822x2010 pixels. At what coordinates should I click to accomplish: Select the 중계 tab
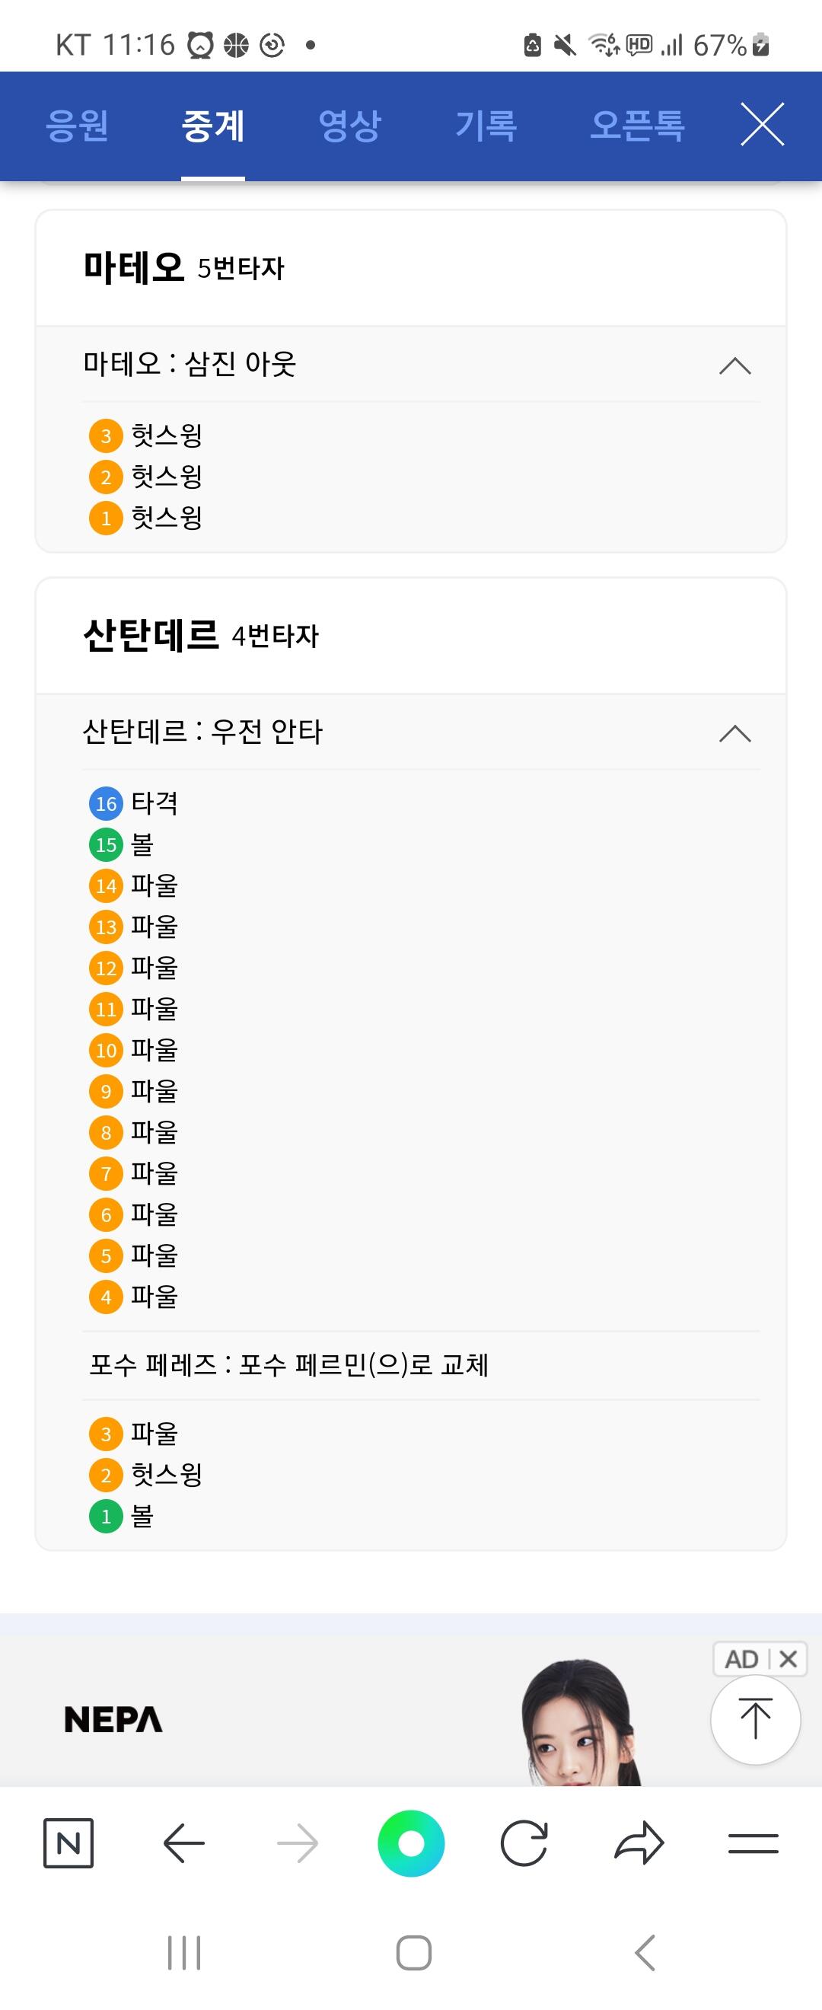click(213, 125)
